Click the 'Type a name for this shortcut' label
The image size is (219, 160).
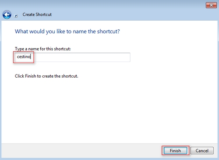tap(43, 49)
